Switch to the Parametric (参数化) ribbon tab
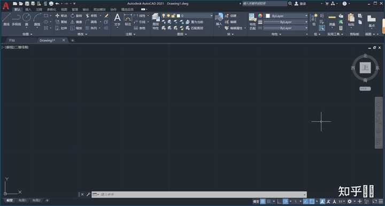Screen dimensions: 385x206 coord(51,10)
